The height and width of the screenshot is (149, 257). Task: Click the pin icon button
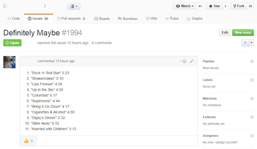[245, 43]
